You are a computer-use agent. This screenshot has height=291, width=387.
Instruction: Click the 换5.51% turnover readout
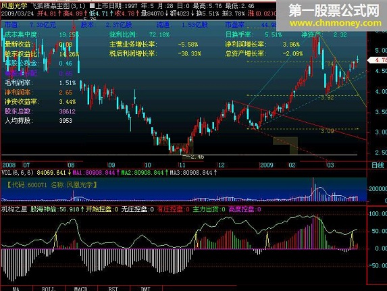[207, 14]
